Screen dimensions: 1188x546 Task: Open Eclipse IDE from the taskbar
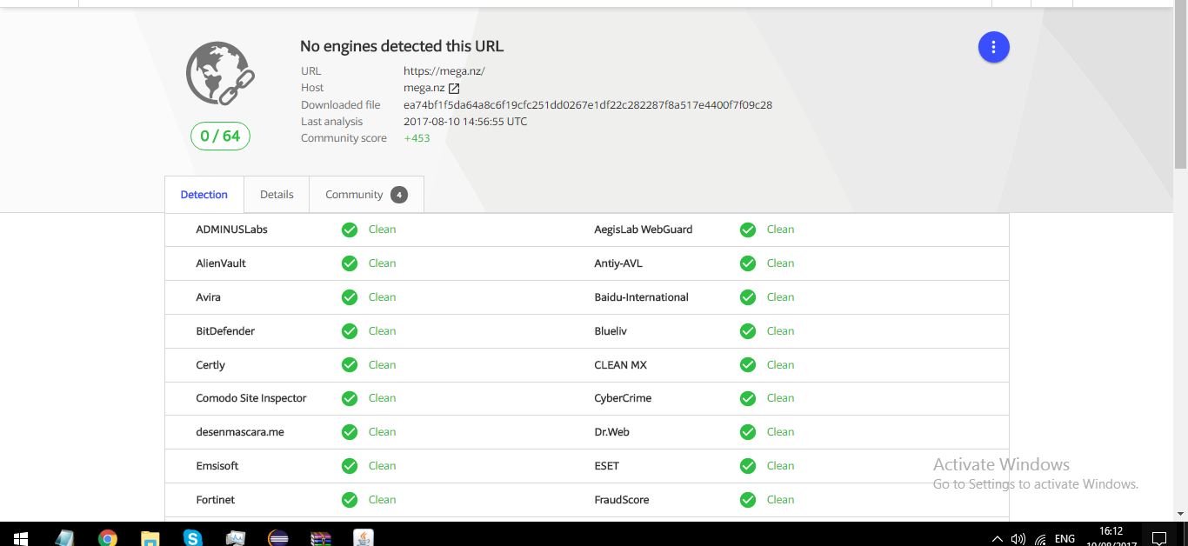[x=278, y=538]
